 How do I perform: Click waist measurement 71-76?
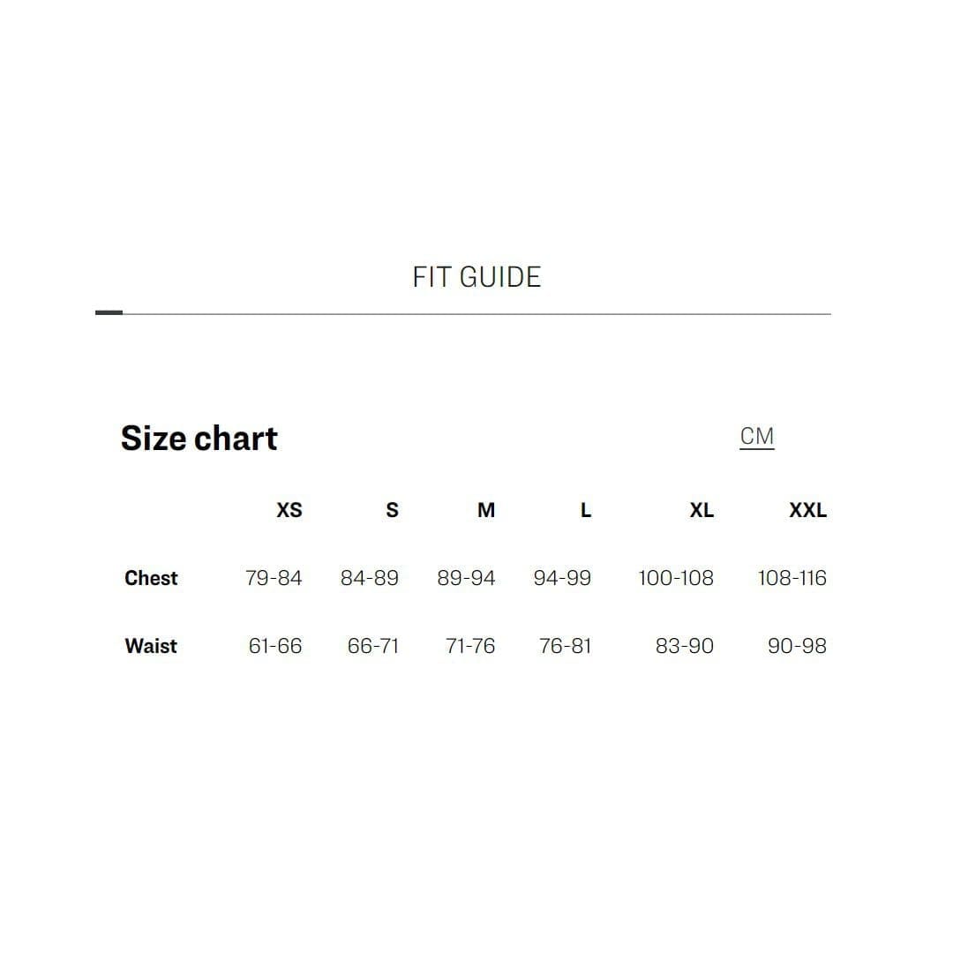click(470, 646)
